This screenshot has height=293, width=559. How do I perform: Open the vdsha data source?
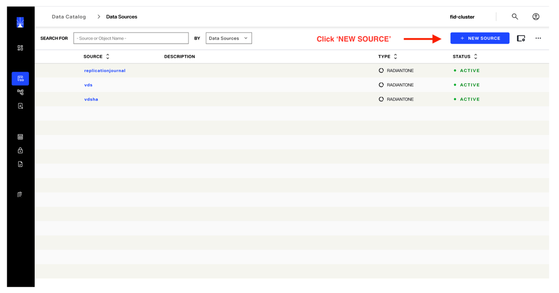click(x=91, y=99)
